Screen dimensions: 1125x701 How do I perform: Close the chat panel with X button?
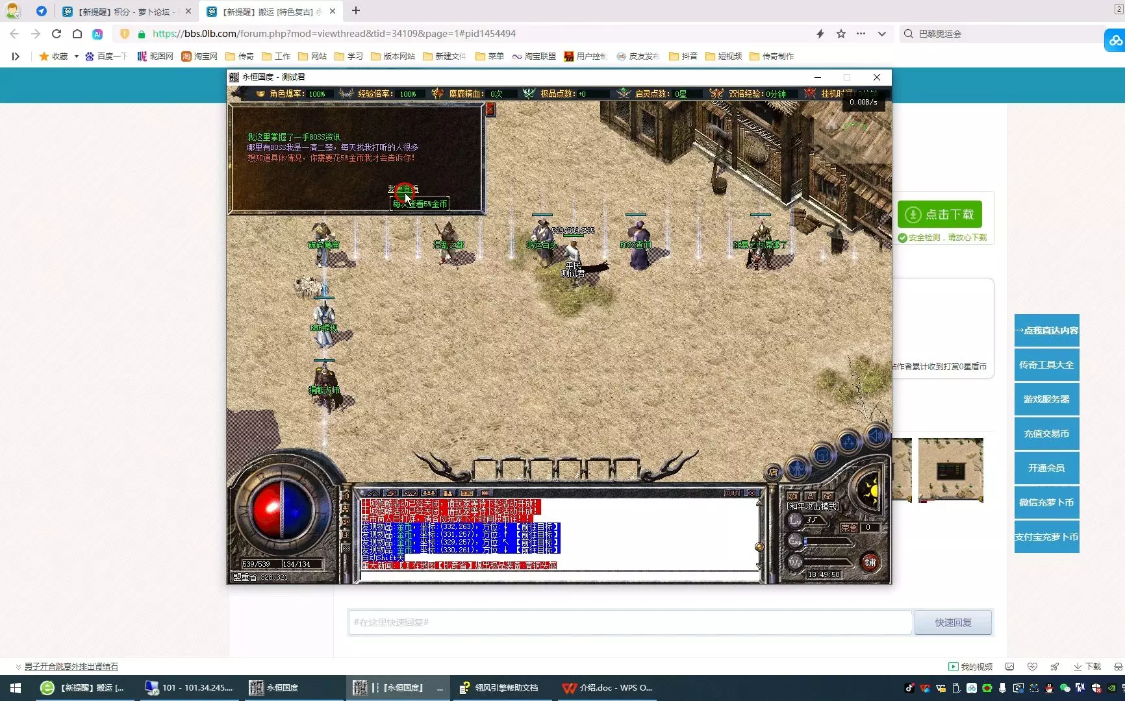point(752,493)
